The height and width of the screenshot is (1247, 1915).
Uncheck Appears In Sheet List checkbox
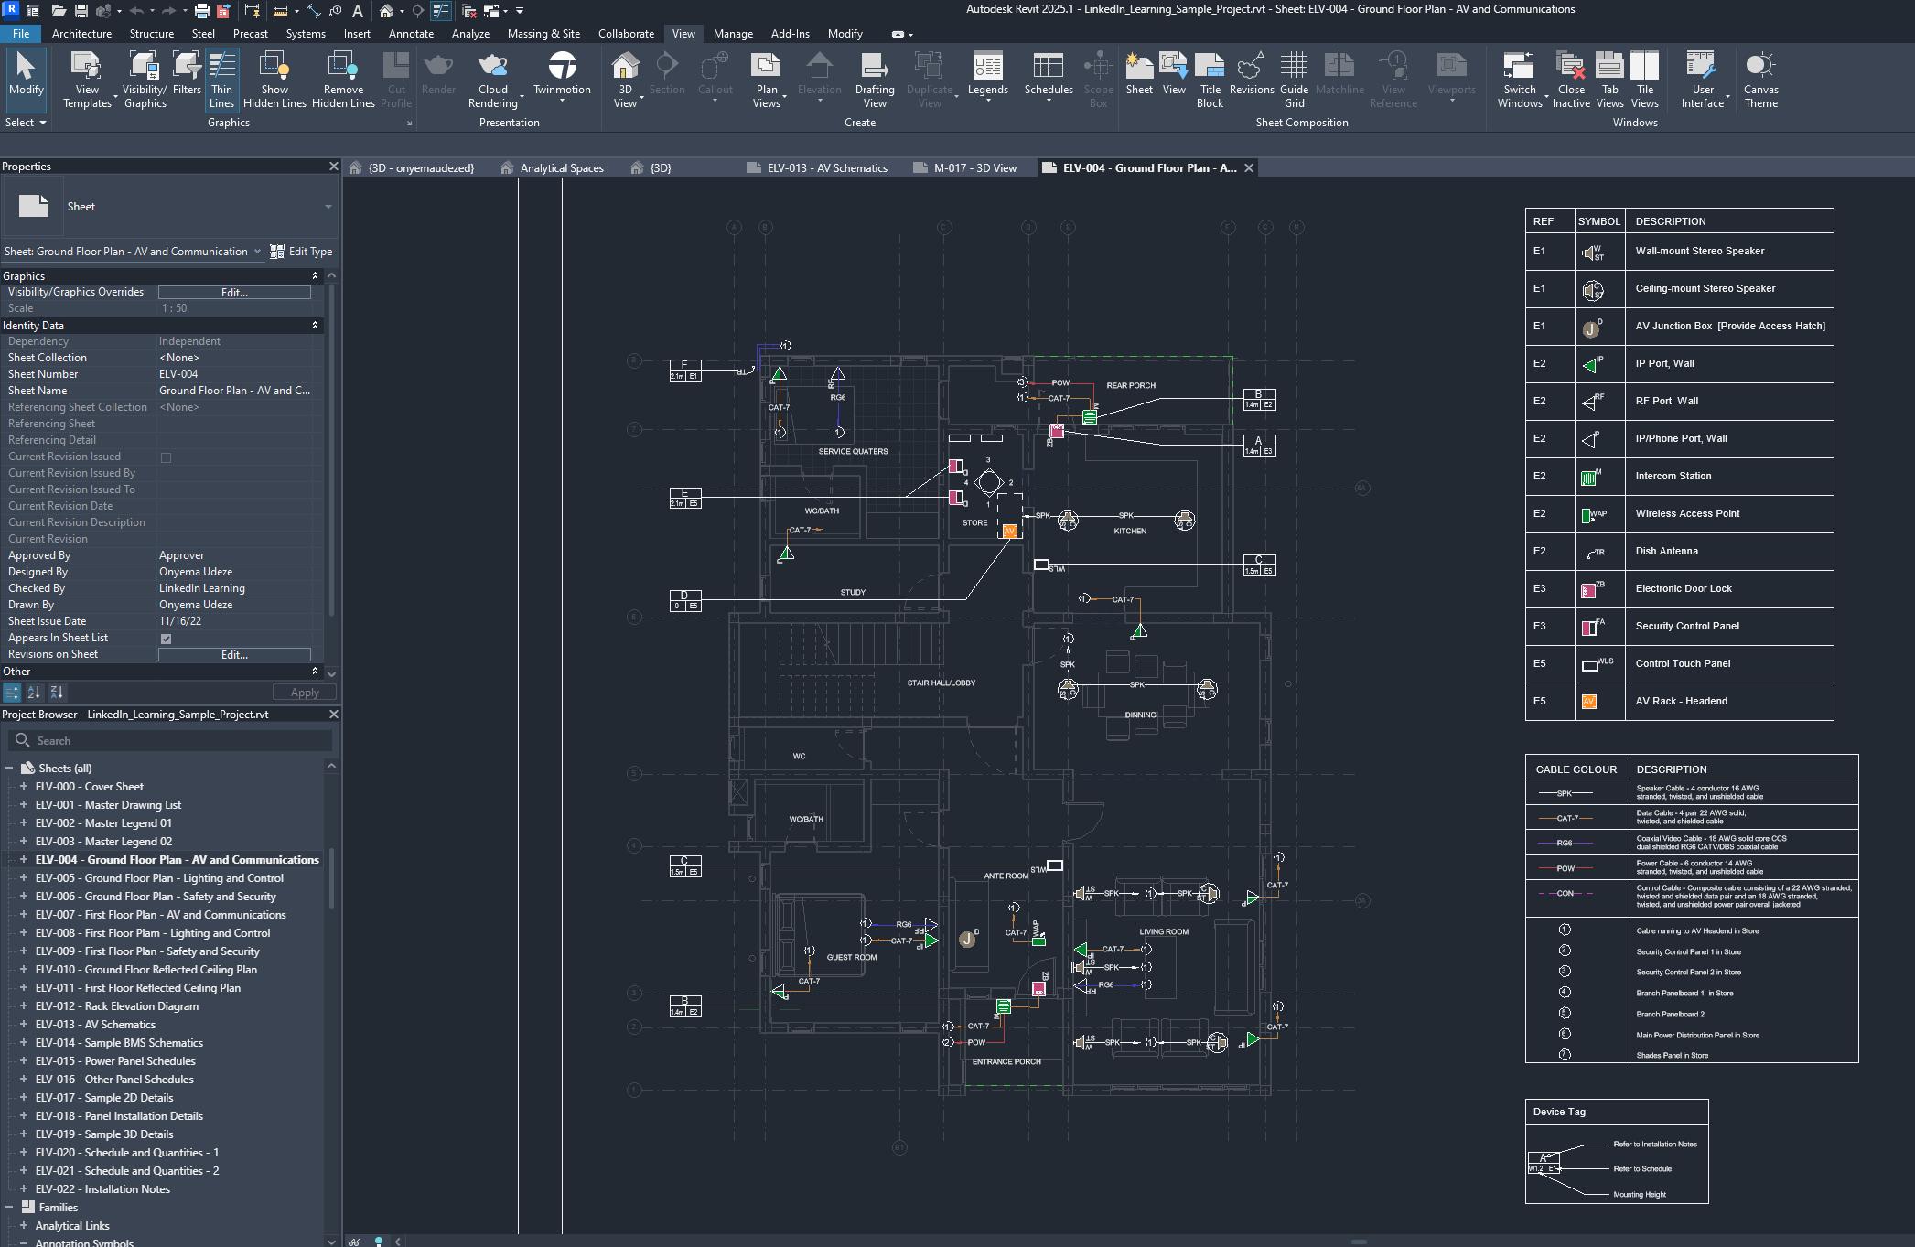tap(166, 639)
